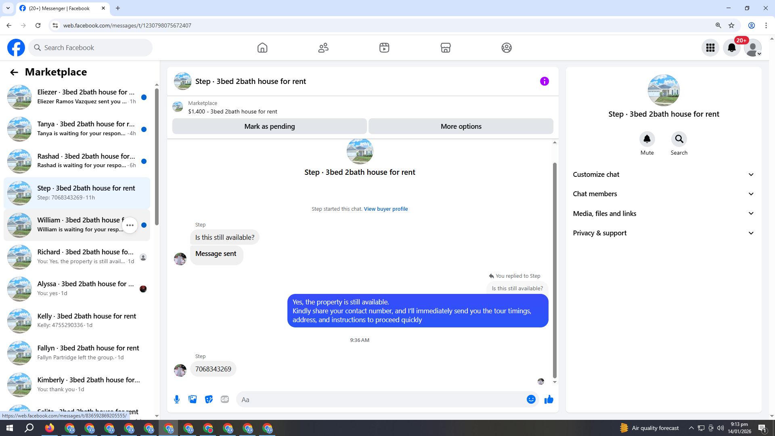Screen dimensions: 775x436
Task: Click the purple conversation information icon
Action: [544, 82]
